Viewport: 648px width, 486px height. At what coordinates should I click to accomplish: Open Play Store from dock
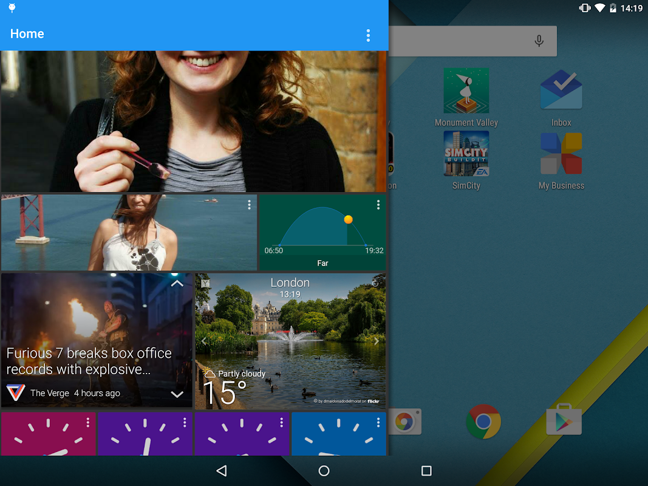(x=564, y=419)
